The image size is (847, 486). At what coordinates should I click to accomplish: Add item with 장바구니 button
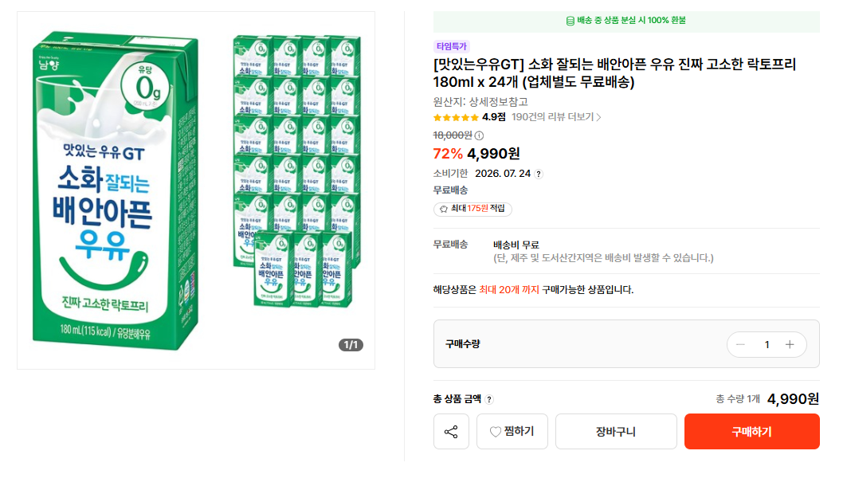[616, 432]
